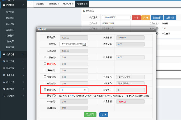Viewport: 181px width, 120px height.
Task: Expand the 商品管理 sidebar section
Action: [23, 68]
